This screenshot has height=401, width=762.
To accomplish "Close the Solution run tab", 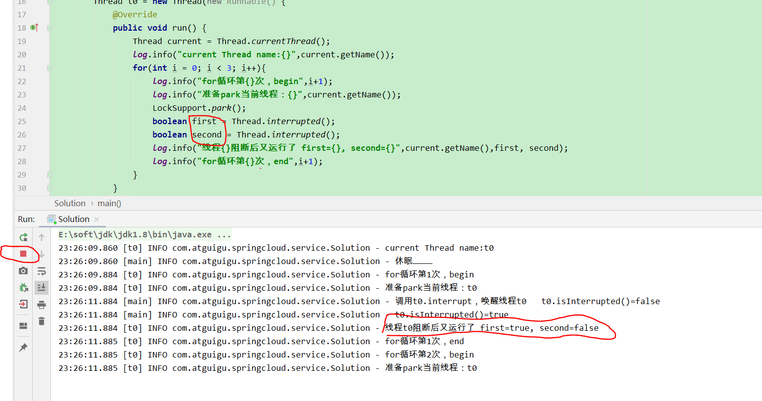I will click(96, 219).
